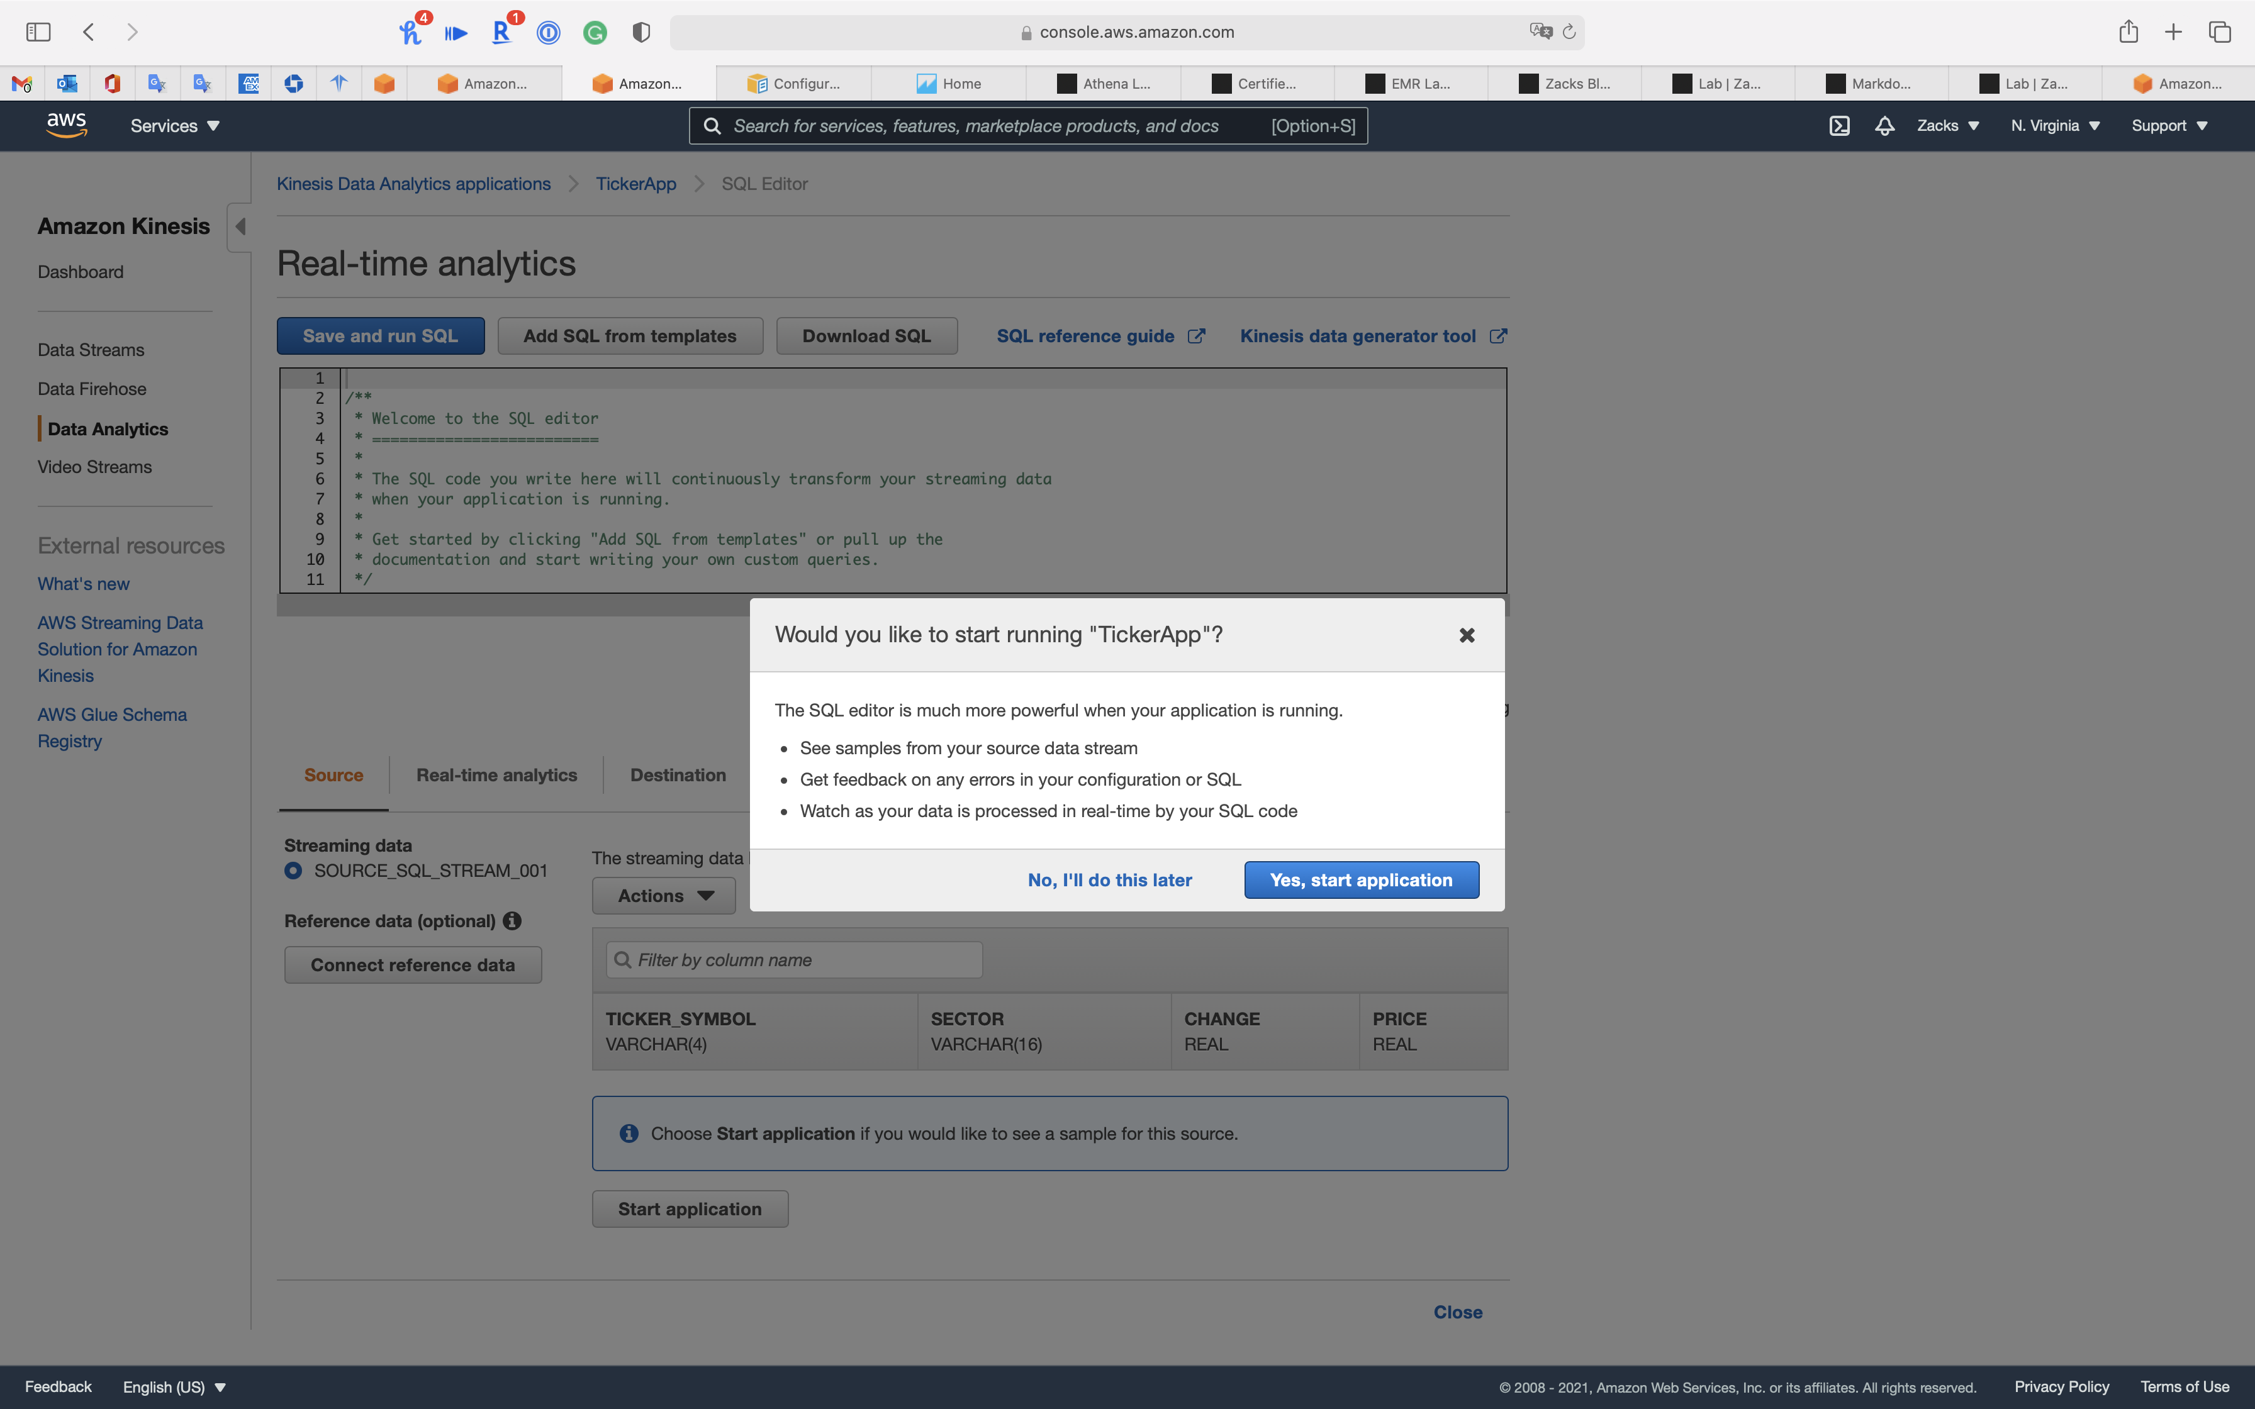
Task: Open AWS CloudShell icon in header
Action: click(x=1838, y=126)
